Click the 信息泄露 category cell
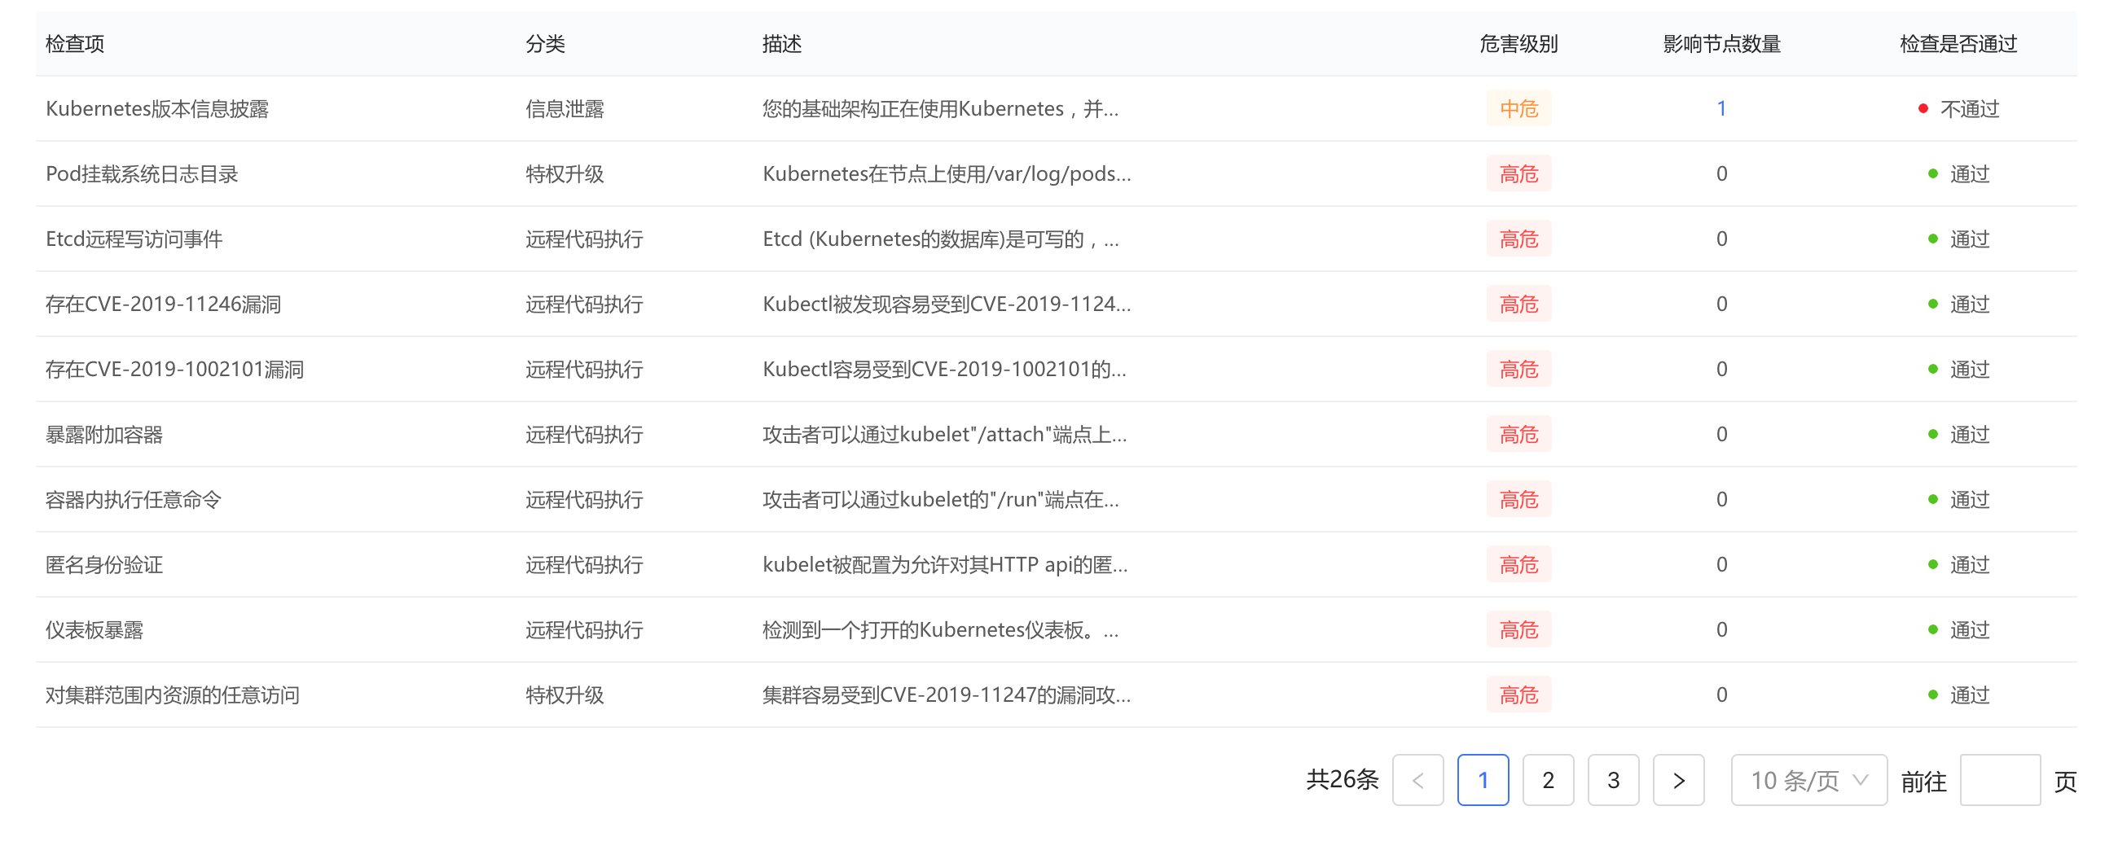The width and height of the screenshot is (2105, 850). pos(565,108)
